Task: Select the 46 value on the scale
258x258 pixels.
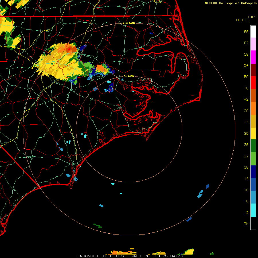Action: 246,88
